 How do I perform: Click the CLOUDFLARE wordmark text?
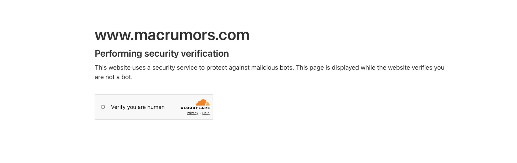[195, 108]
